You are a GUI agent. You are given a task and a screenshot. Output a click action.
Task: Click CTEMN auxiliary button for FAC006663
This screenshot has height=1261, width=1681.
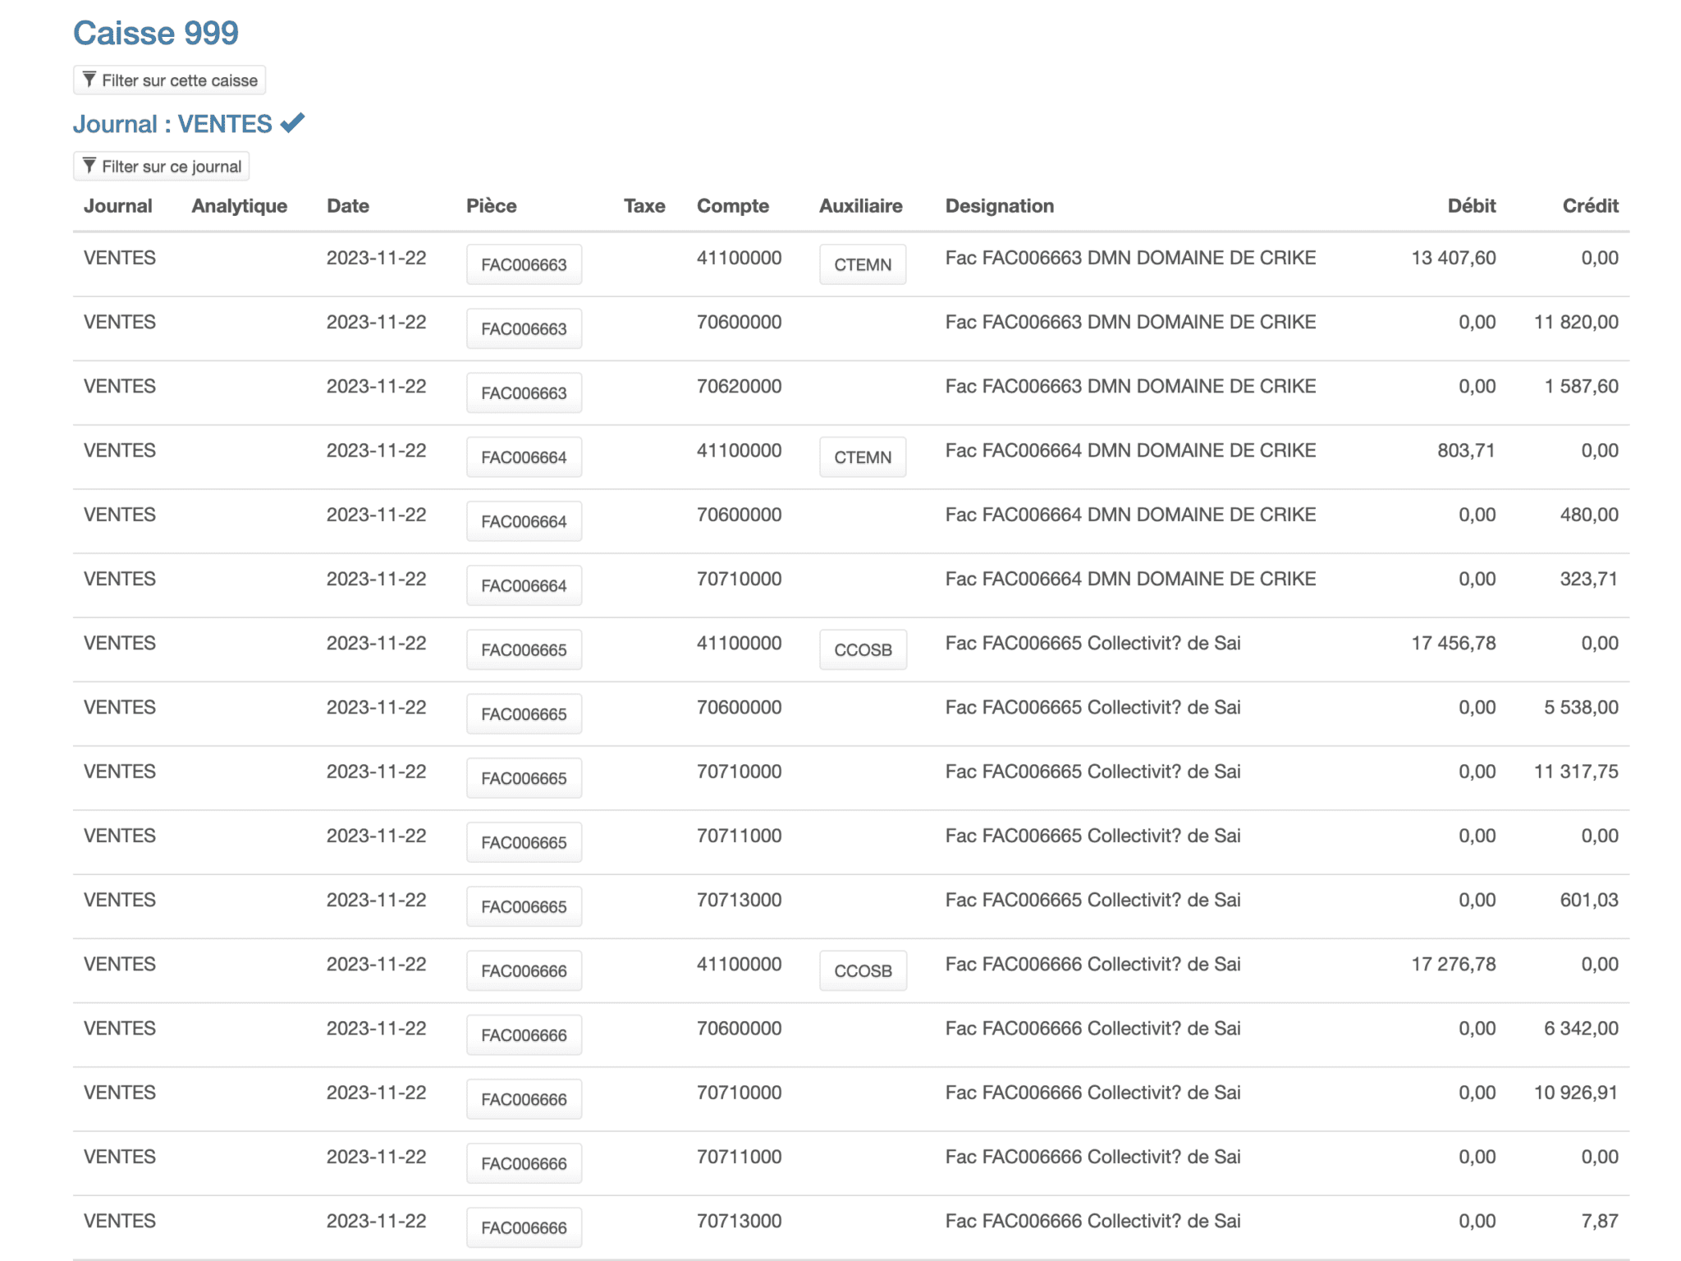pos(863,264)
